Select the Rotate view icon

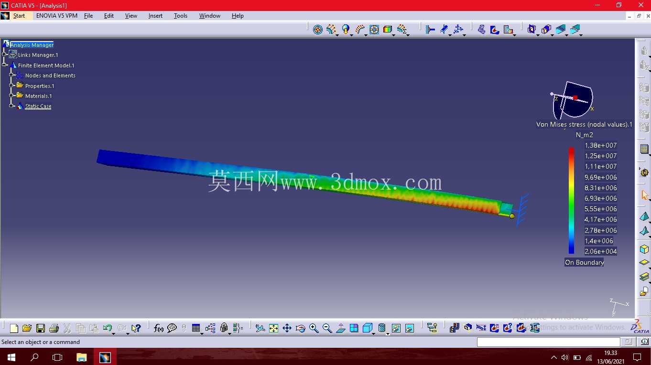tap(300, 328)
